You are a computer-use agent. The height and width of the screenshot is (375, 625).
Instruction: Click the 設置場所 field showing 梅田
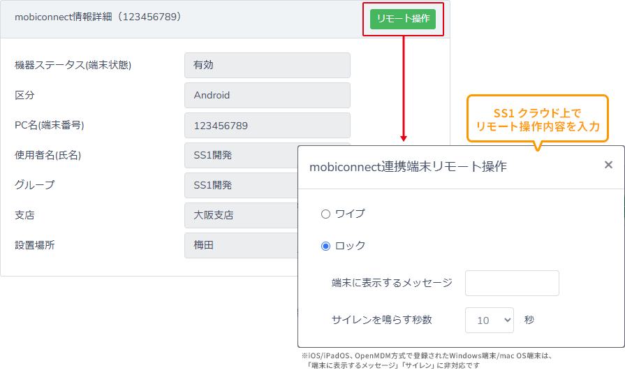241,245
